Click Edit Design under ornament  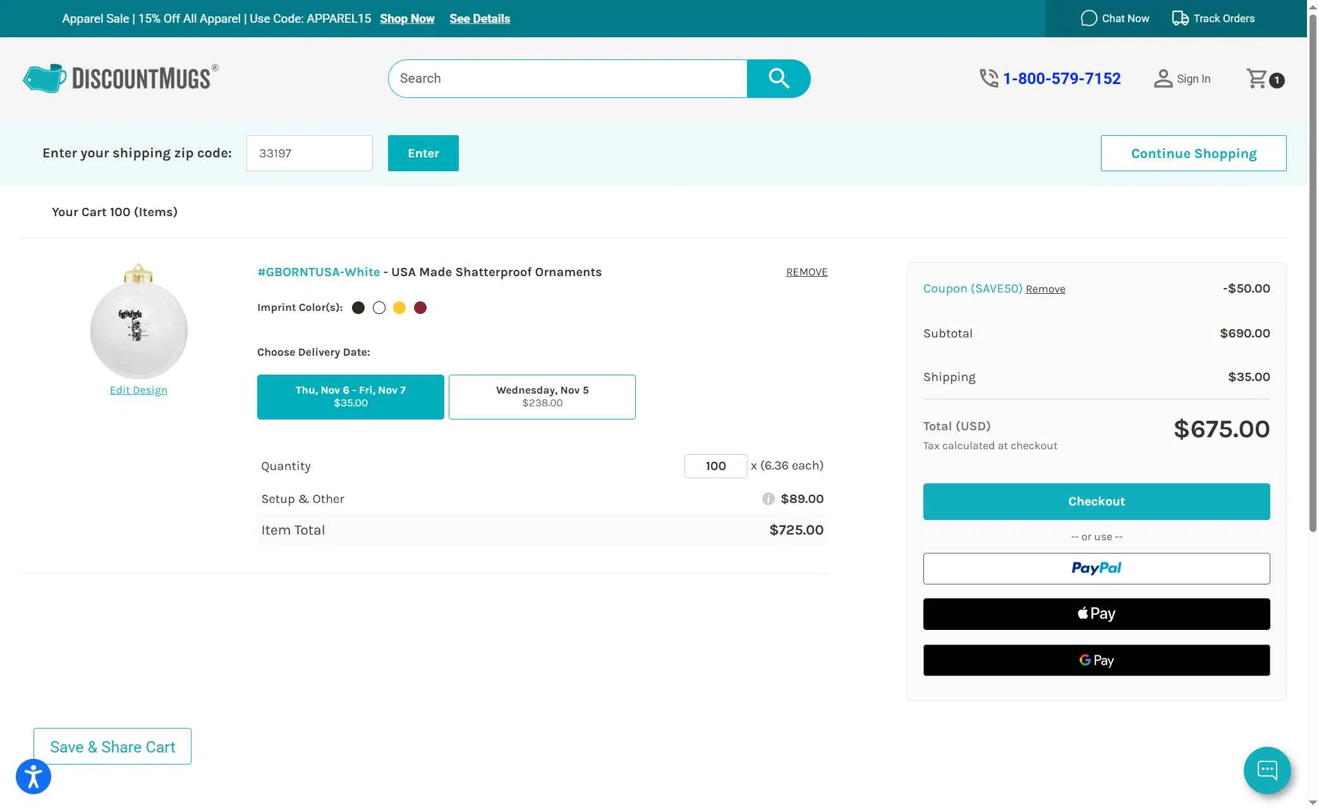click(x=138, y=390)
